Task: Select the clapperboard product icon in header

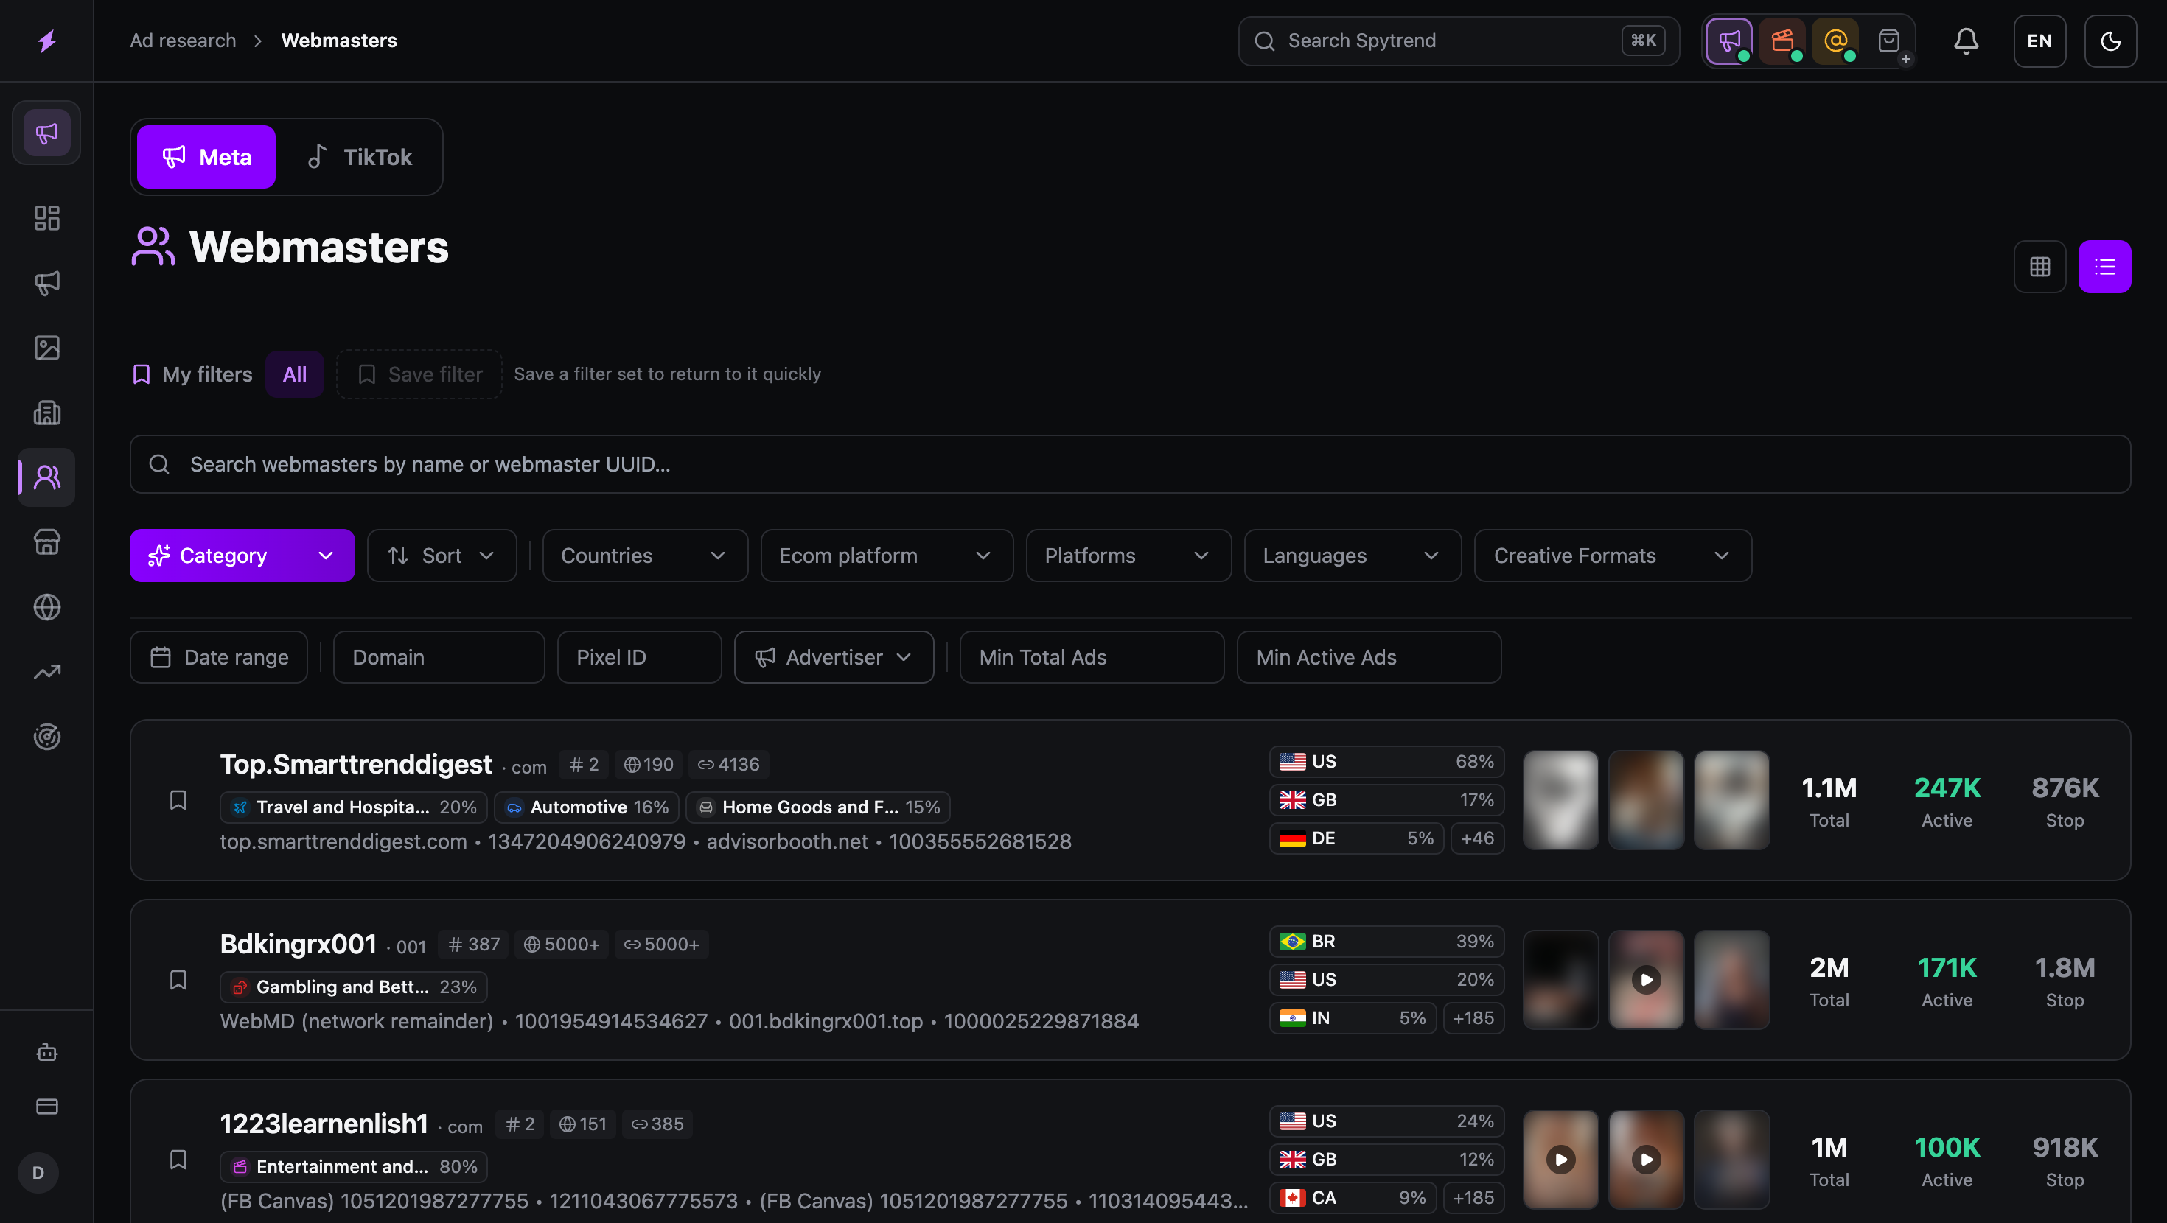Action: [x=1782, y=41]
